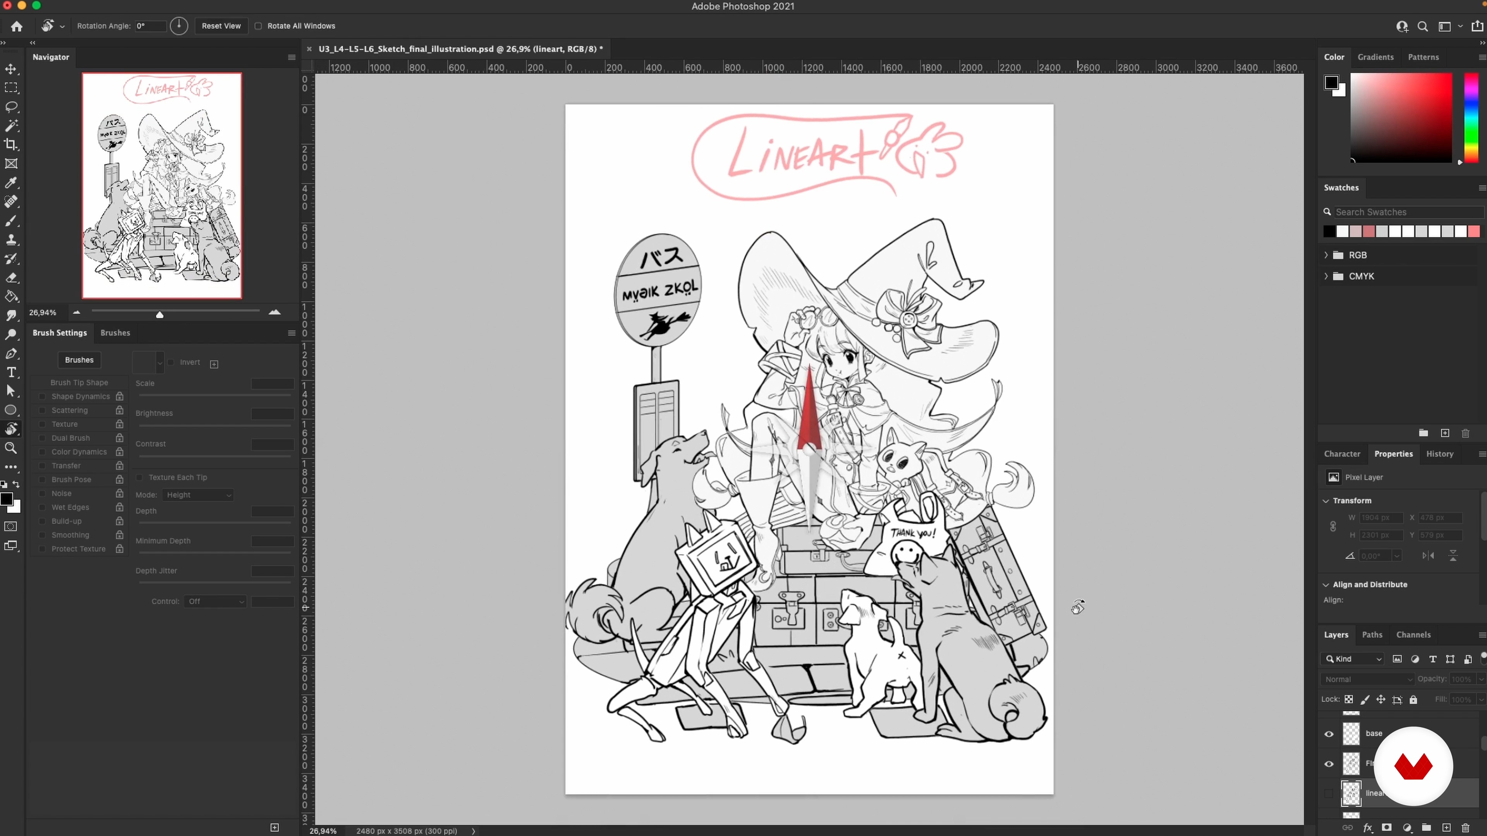Expand the CMYK swatches folder
The image size is (1487, 836).
point(1326,276)
